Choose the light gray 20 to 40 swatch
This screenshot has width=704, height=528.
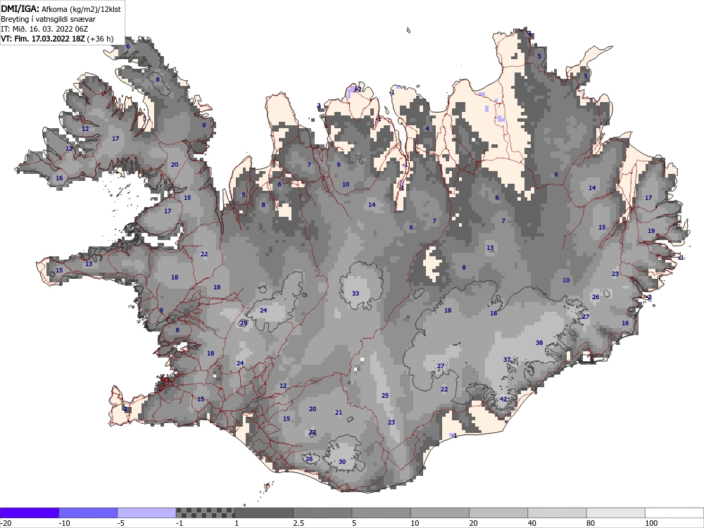(498, 513)
